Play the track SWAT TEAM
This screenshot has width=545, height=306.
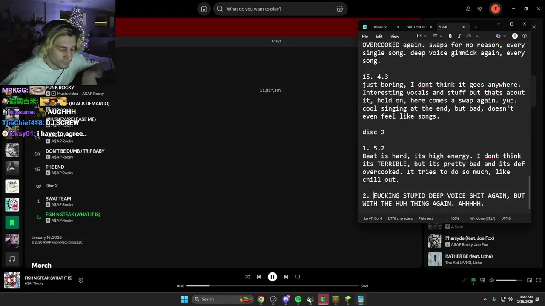click(x=58, y=198)
